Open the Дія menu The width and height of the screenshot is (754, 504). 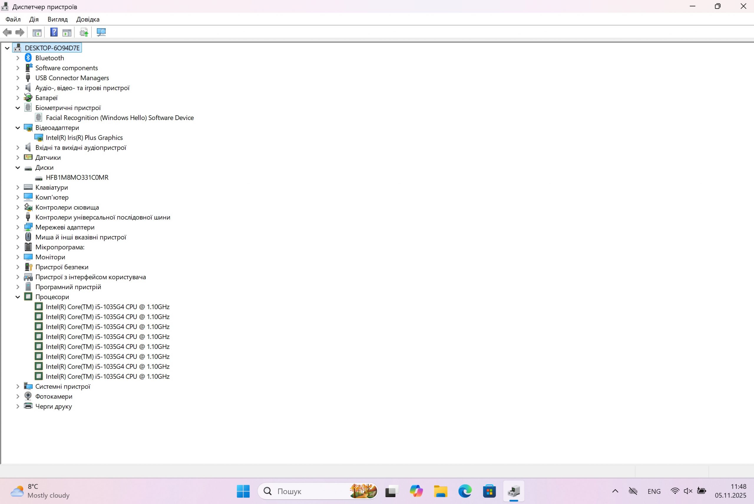(x=34, y=19)
